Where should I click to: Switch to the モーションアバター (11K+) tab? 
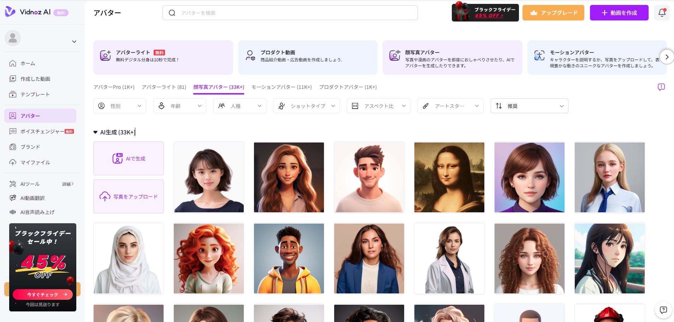[x=281, y=87]
